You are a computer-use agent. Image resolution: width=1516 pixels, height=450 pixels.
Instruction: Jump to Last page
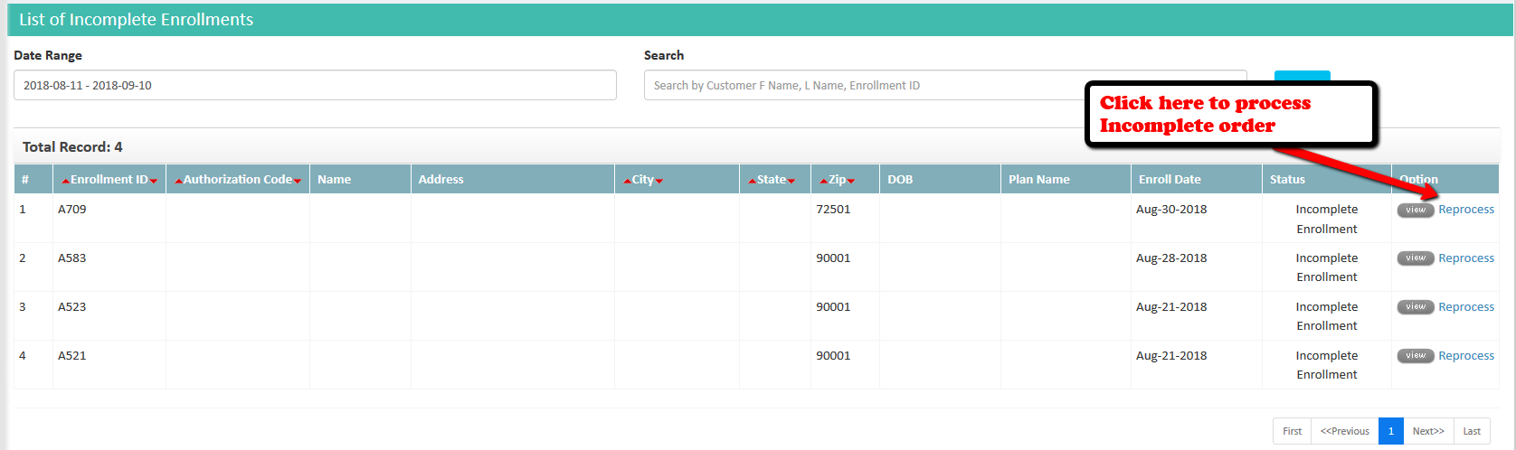pyautogui.click(x=1472, y=431)
